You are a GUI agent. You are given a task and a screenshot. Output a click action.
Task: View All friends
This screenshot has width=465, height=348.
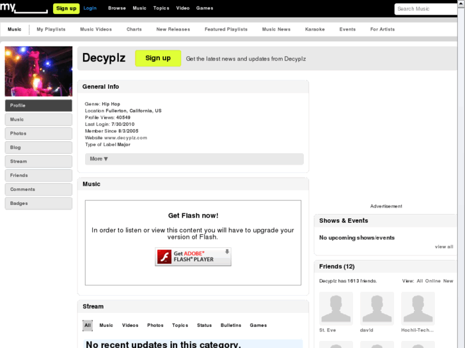[420, 281]
